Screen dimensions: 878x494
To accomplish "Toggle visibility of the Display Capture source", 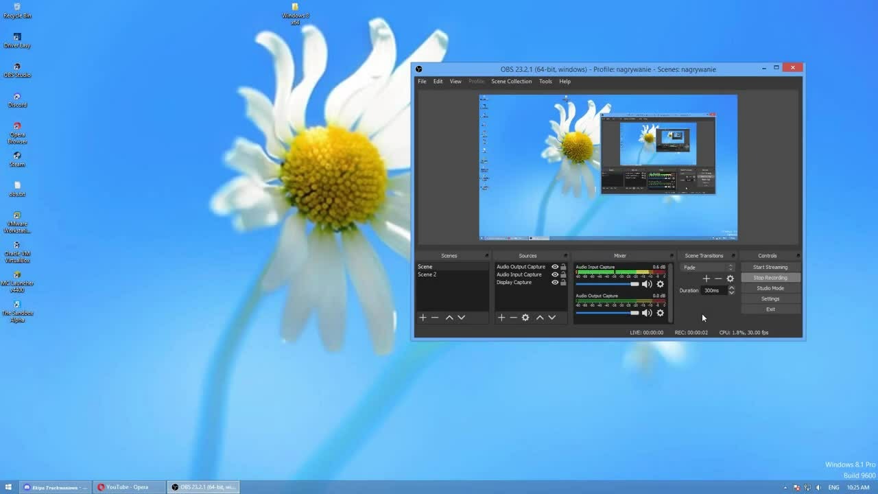I will [x=555, y=282].
